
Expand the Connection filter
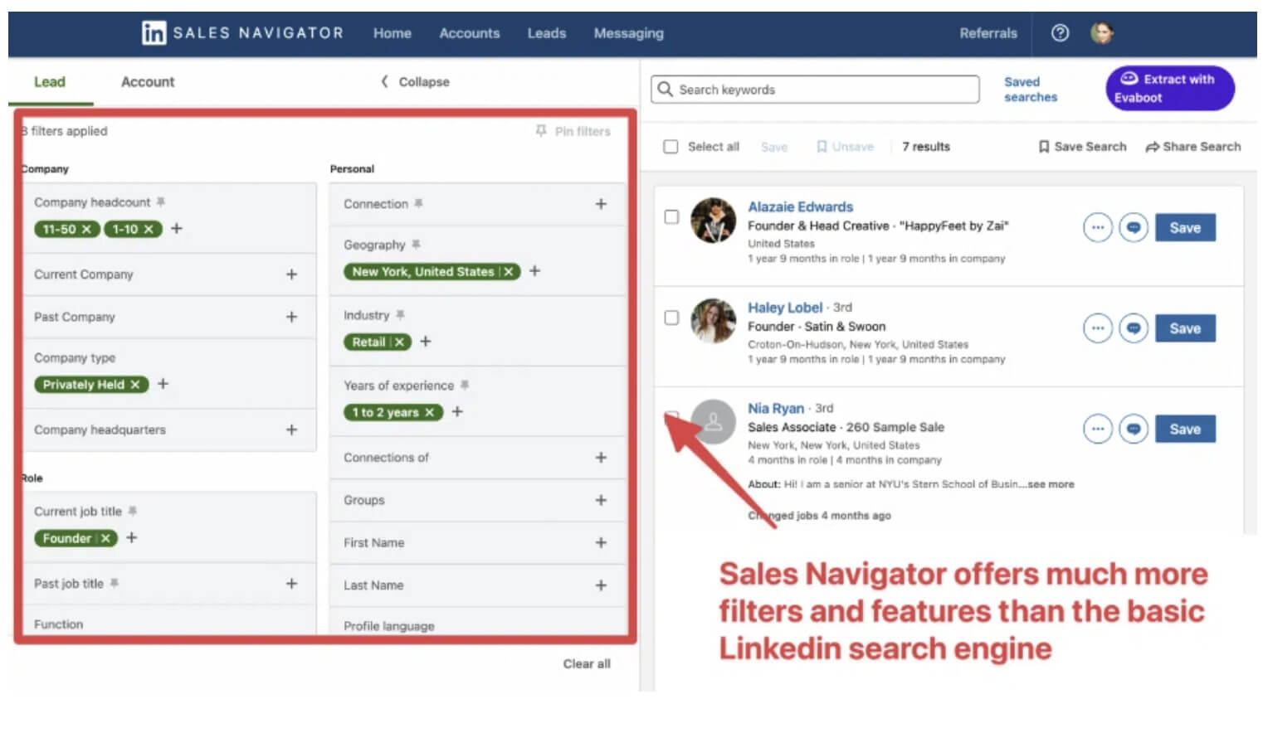pos(601,204)
